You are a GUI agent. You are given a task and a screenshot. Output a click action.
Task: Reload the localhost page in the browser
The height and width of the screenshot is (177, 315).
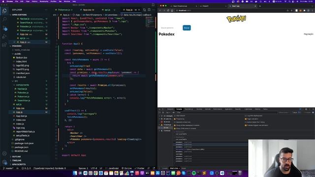tap(168, 10)
